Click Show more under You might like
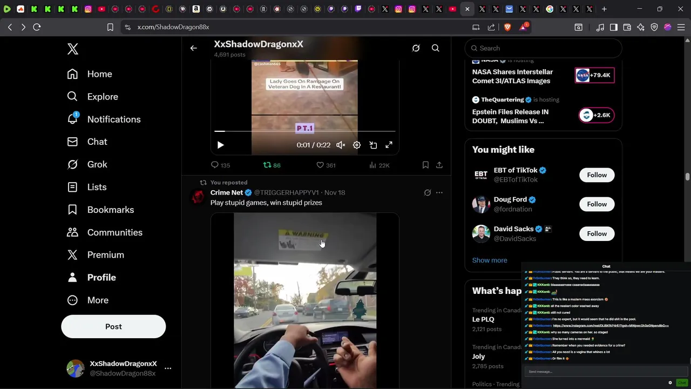 (490, 260)
